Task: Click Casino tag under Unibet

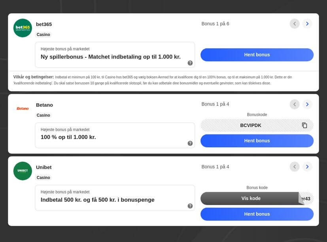Action: pos(43,178)
